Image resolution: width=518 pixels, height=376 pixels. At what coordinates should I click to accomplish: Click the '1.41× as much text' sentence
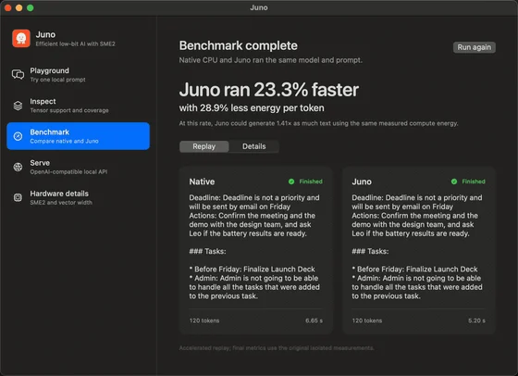point(318,123)
